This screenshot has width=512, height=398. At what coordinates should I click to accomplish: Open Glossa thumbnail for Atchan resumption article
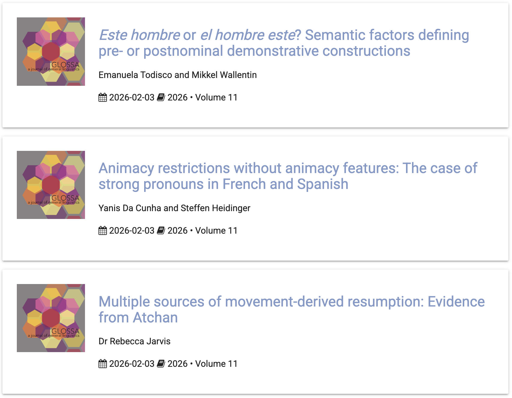pyautogui.click(x=51, y=318)
